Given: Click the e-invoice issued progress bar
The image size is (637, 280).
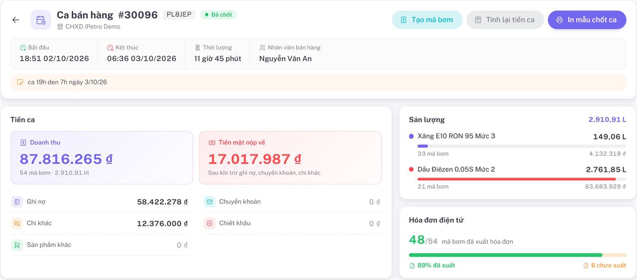Looking at the screenshot, I should coord(518,255).
